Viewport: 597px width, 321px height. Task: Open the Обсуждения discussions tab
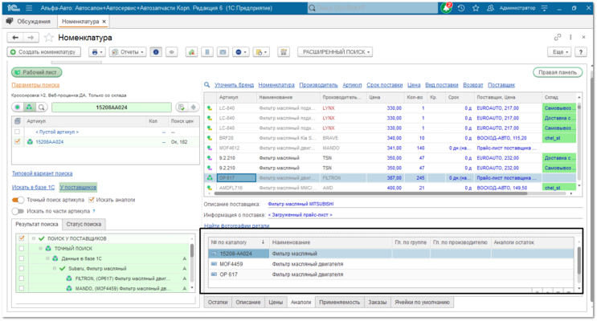point(29,22)
